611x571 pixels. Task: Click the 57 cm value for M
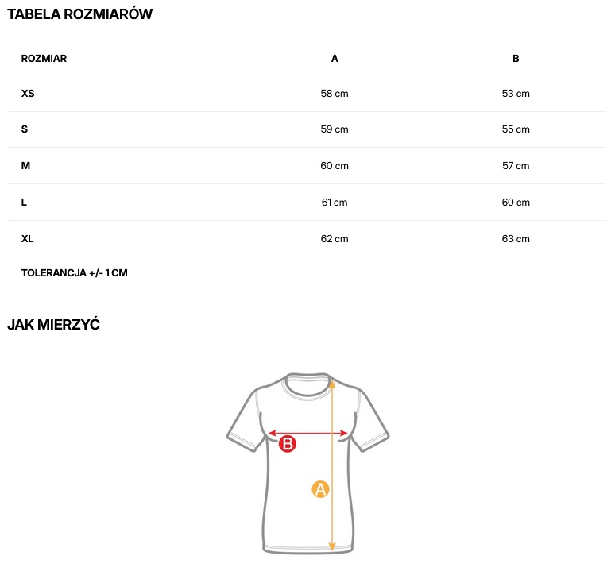(516, 166)
